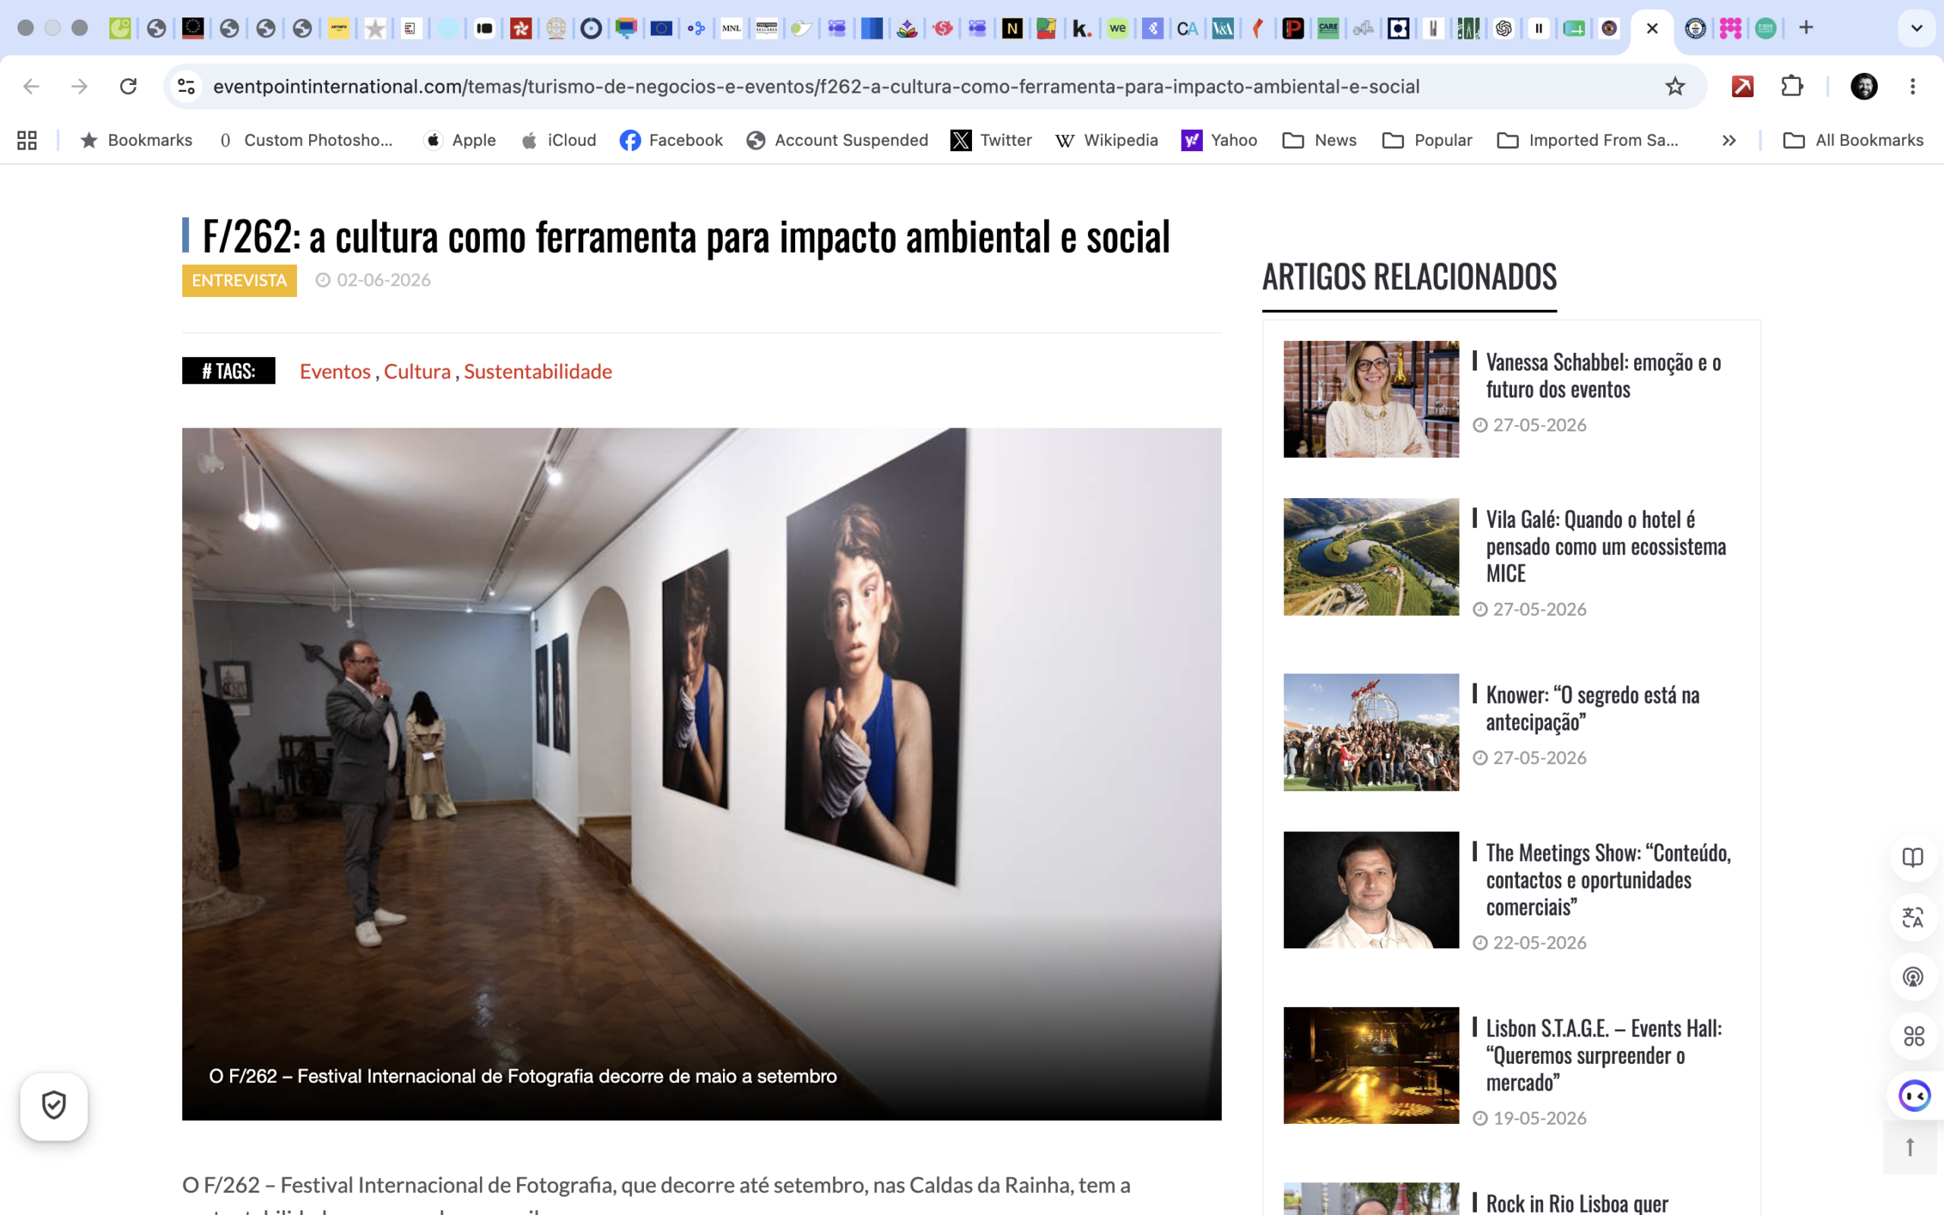Expand the Popular bookmarks folder
This screenshot has height=1215, width=1944.
[x=1428, y=140]
